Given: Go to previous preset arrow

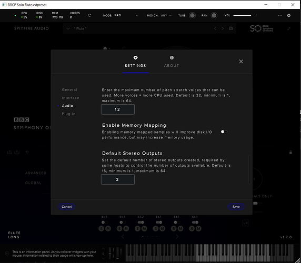Looking at the screenshot, I should pos(215,28).
